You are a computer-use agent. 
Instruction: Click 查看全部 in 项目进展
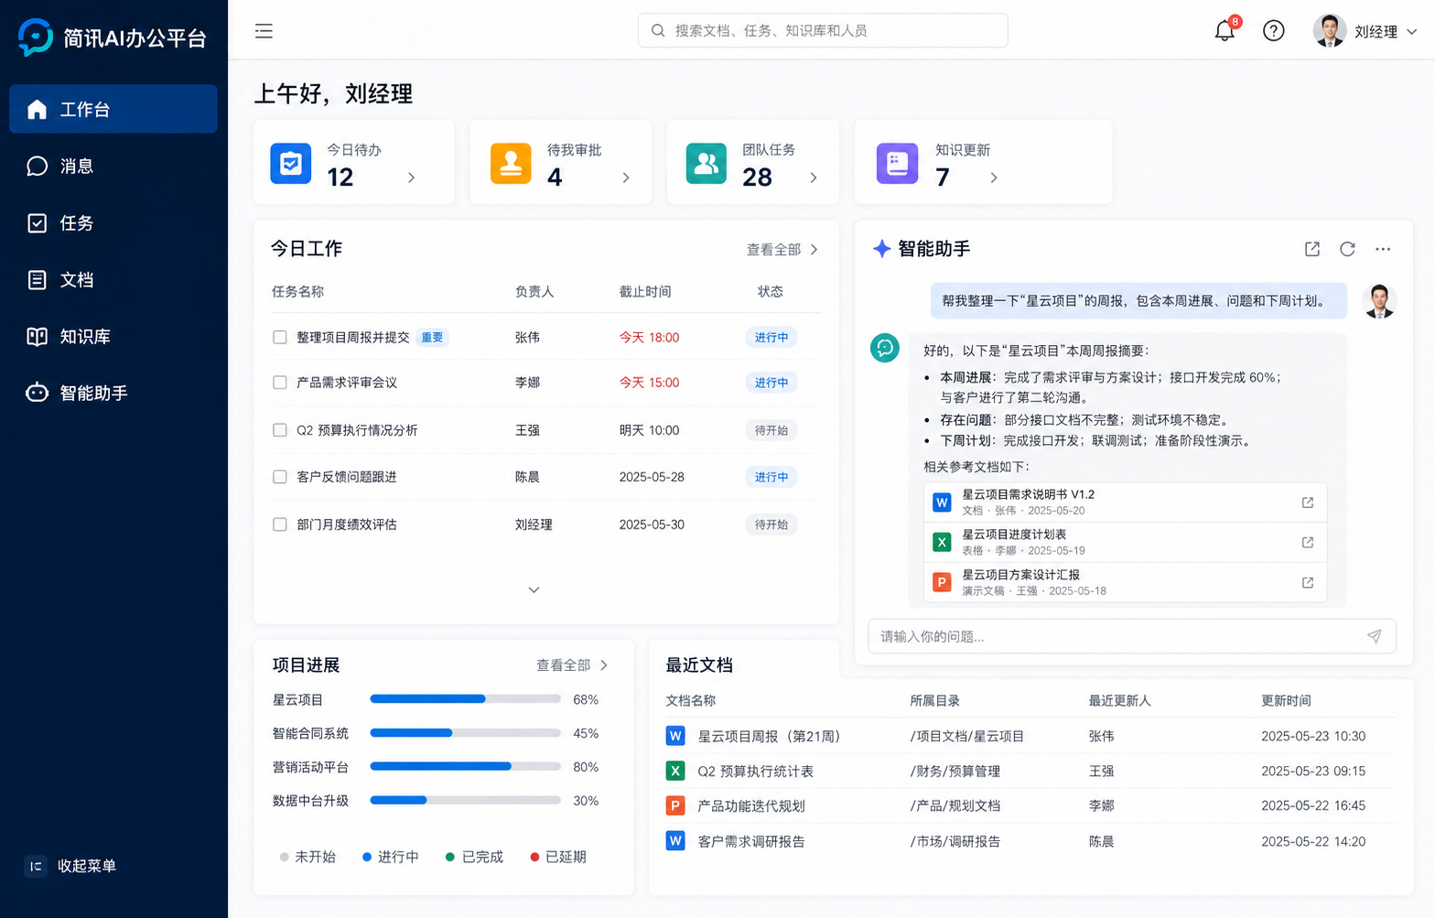point(572,665)
